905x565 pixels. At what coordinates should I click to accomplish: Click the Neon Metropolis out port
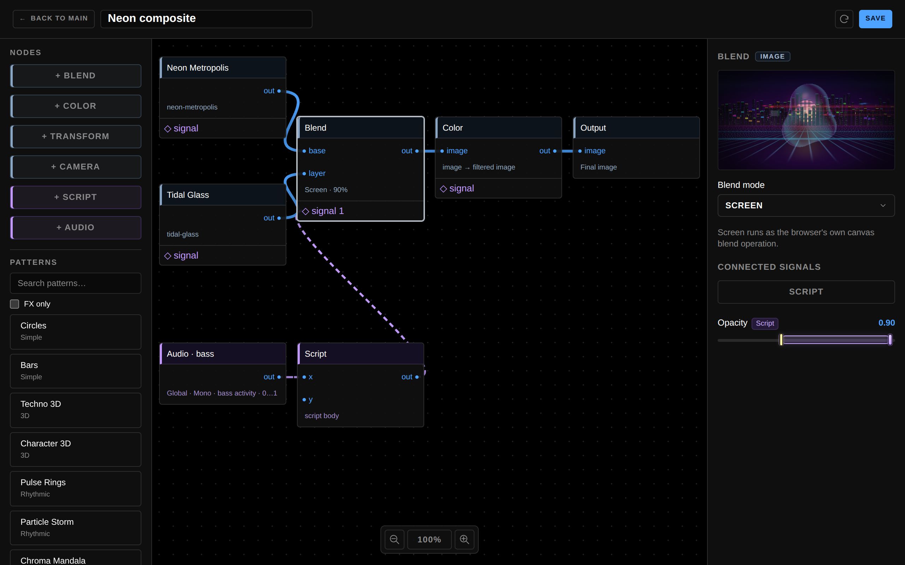pyautogui.click(x=279, y=91)
